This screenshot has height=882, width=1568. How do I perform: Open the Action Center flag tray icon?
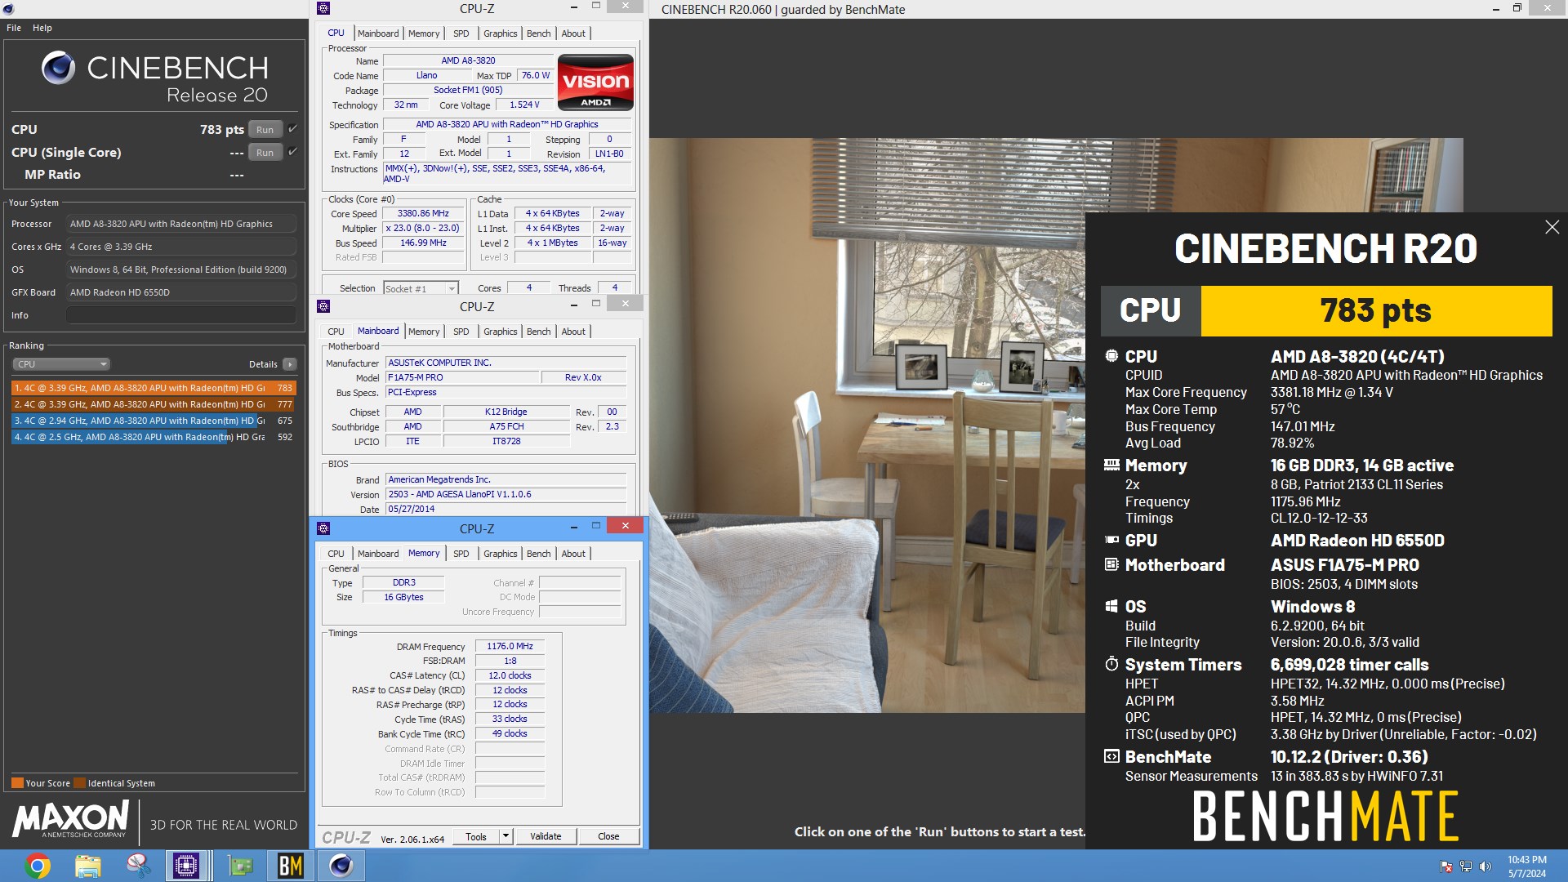[1445, 866]
